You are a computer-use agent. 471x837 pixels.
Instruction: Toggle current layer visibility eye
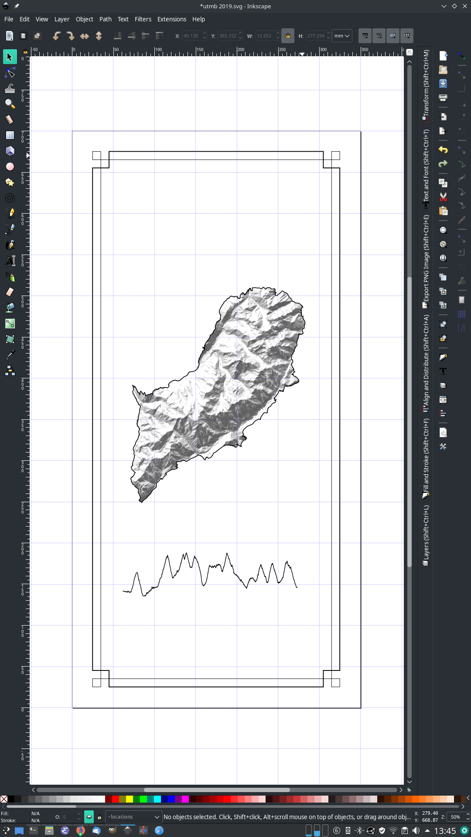coord(89,817)
